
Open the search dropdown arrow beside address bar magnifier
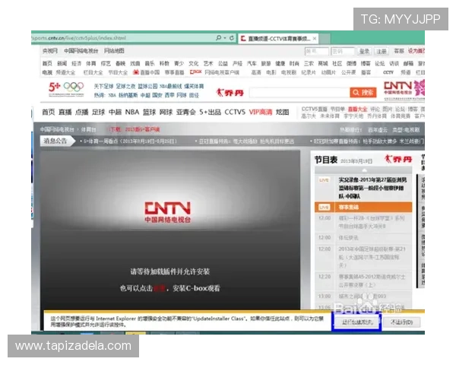[x=225, y=38]
